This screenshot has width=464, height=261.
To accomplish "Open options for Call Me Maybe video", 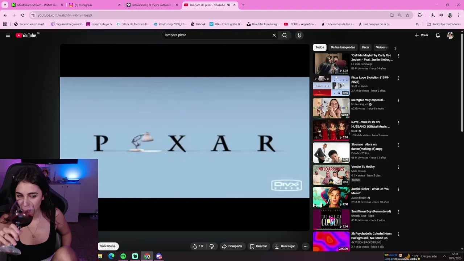I will (398, 56).
